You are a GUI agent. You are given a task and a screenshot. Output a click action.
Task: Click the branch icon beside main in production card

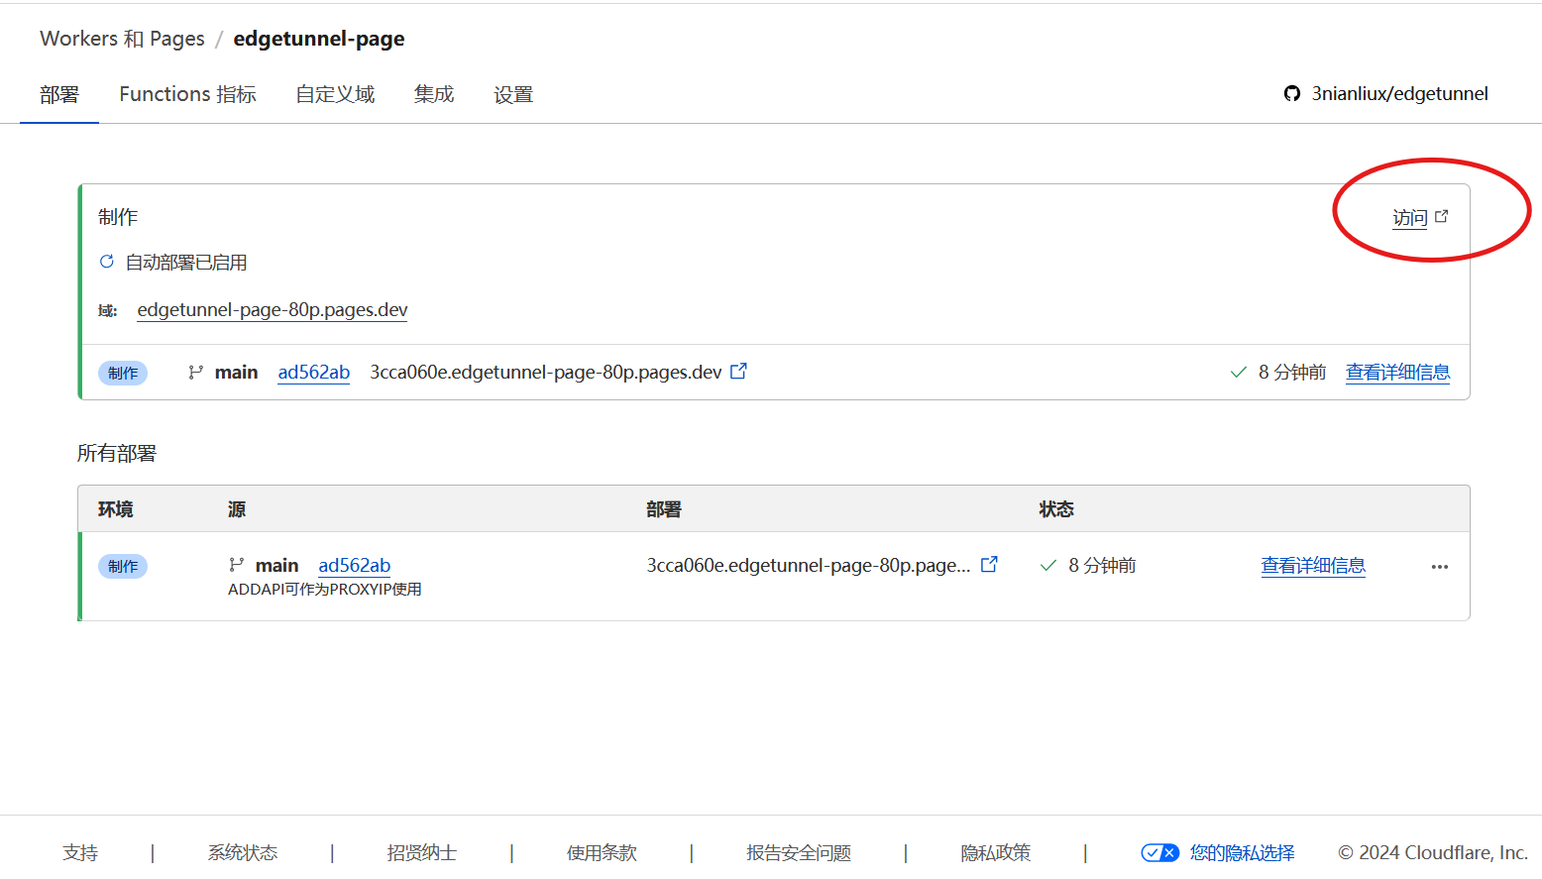[x=196, y=373]
